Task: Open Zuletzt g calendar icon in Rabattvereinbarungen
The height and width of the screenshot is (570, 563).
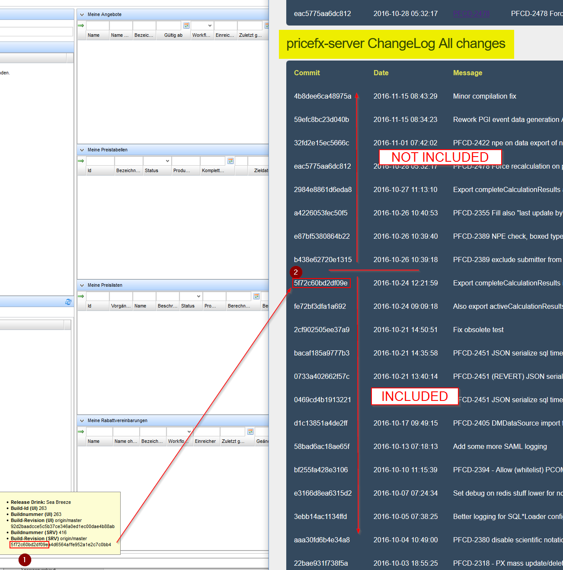Action: click(250, 432)
